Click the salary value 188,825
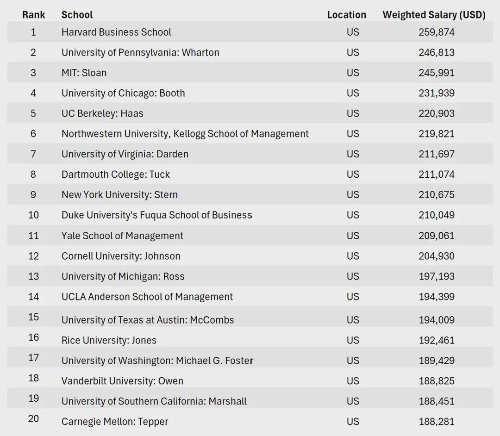This screenshot has height=436, width=500. coord(437,381)
